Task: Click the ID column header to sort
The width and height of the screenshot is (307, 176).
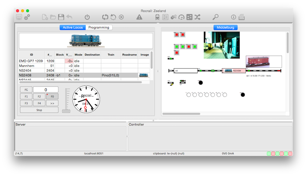Action: pos(31,55)
